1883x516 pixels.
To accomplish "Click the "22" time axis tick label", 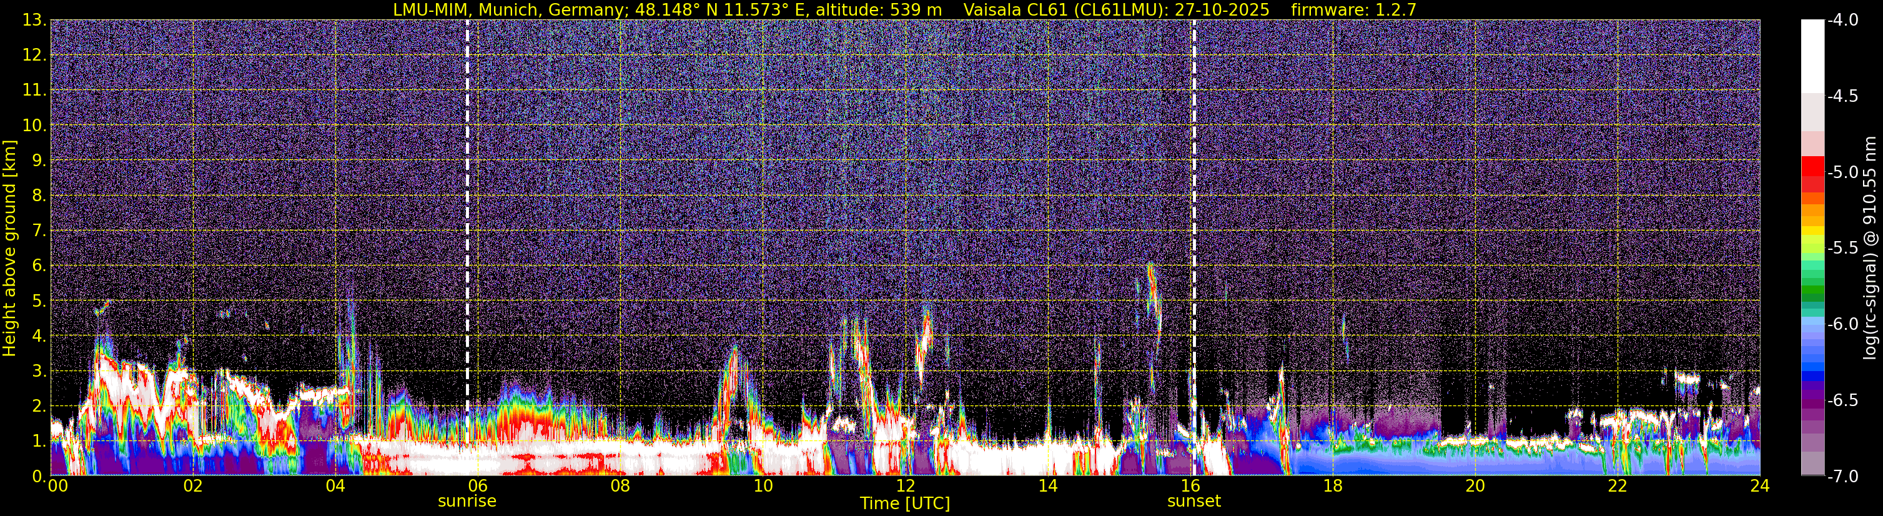I will tap(1618, 486).
